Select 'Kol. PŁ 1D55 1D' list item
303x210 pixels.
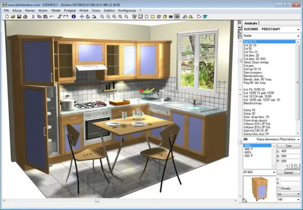(254, 89)
